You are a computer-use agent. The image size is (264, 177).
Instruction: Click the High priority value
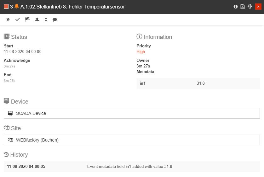click(141, 52)
